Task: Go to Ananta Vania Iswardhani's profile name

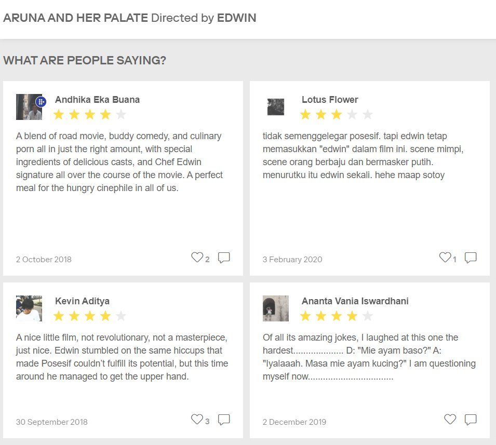Action: click(355, 301)
